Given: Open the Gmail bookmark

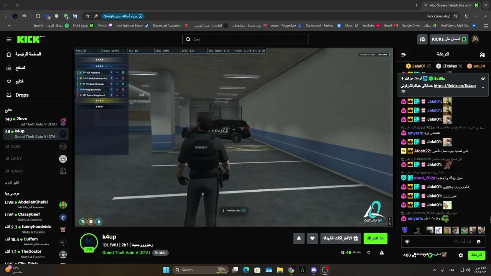Looking at the screenshot, I should coord(390,26).
